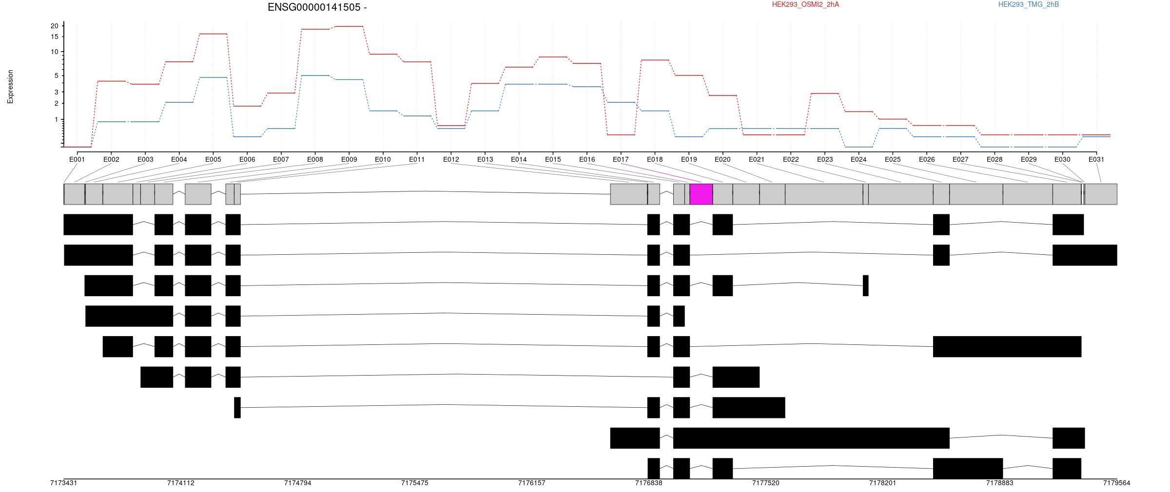Click genomic coordinate 7178201
The height and width of the screenshot is (492, 1170).
[882, 483]
